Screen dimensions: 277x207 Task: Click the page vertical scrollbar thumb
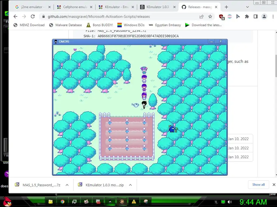click(276, 66)
